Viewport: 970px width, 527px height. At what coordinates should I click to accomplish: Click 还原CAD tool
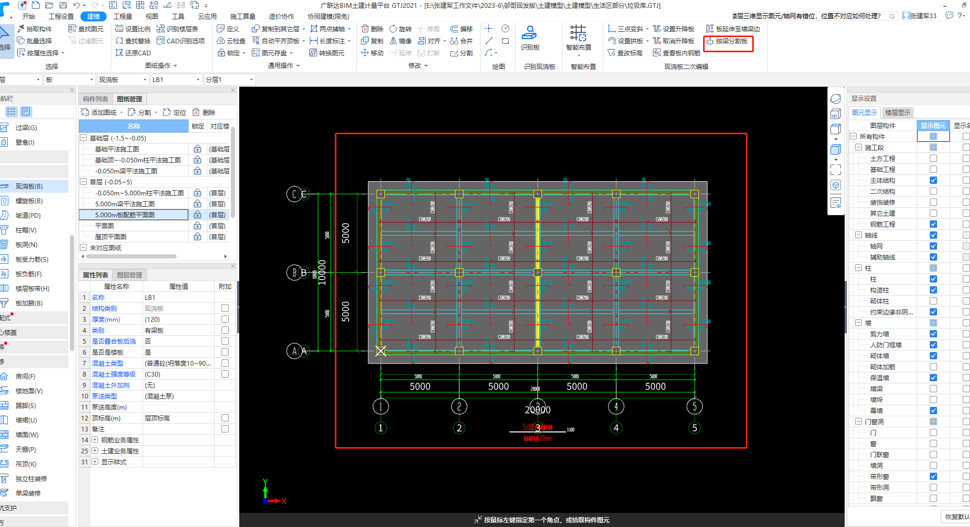(x=133, y=53)
